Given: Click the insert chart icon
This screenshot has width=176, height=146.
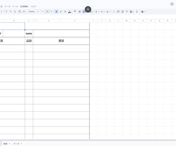Looking at the screenshot, I should 122,12.
